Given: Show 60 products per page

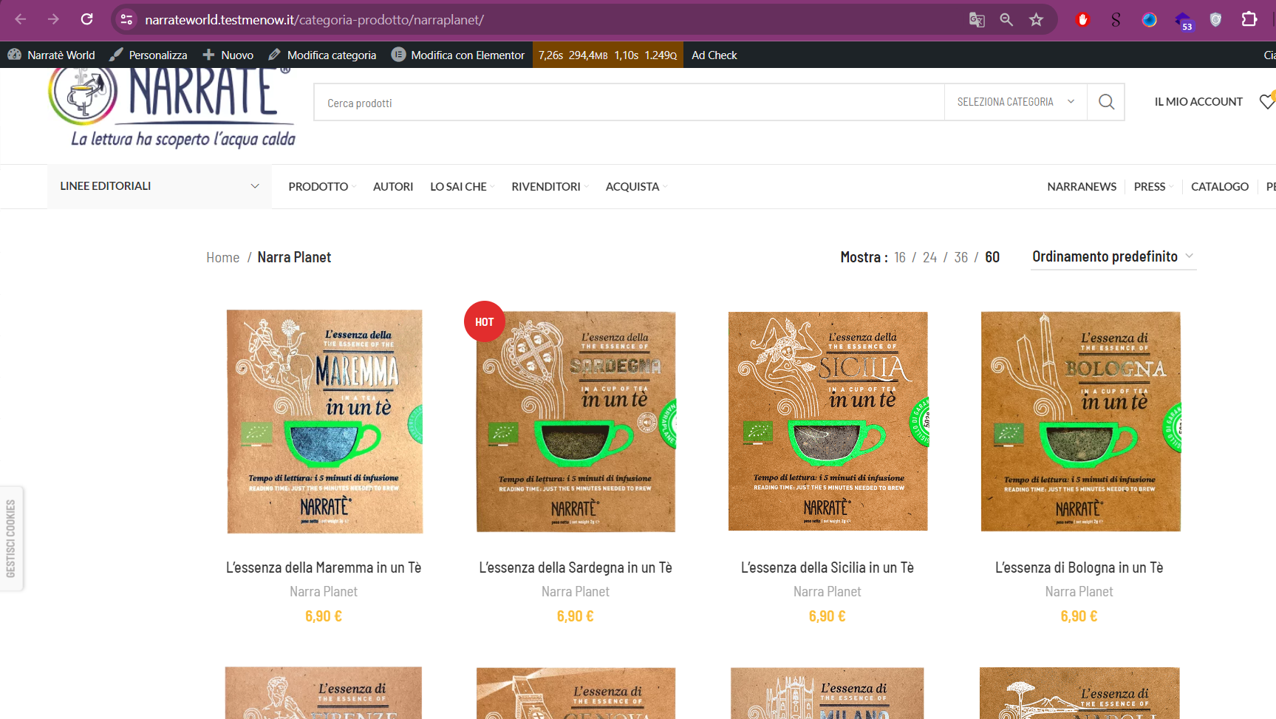Looking at the screenshot, I should 992,257.
